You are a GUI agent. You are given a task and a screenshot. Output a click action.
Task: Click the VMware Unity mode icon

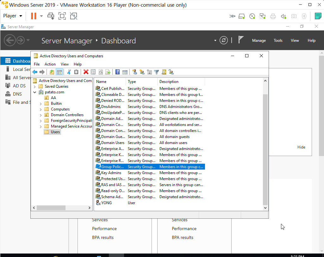click(x=73, y=16)
